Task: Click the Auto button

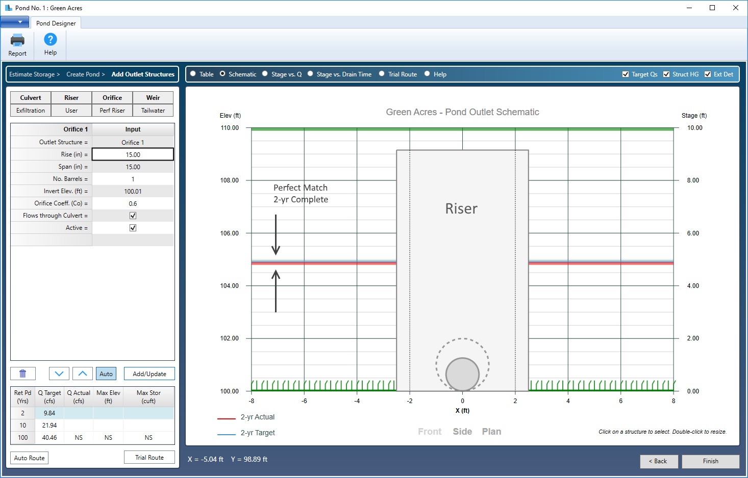Action: [x=106, y=374]
